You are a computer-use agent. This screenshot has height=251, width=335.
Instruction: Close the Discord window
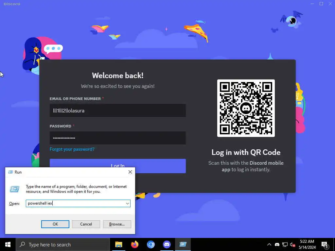pyautogui.click(x=330, y=4)
